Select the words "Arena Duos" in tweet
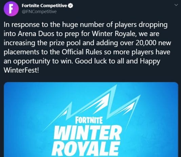 click(x=36, y=34)
